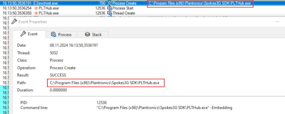The image size is (285, 114).
Task: Click the layers icon on Stack tab
Action: pyautogui.click(x=87, y=34)
